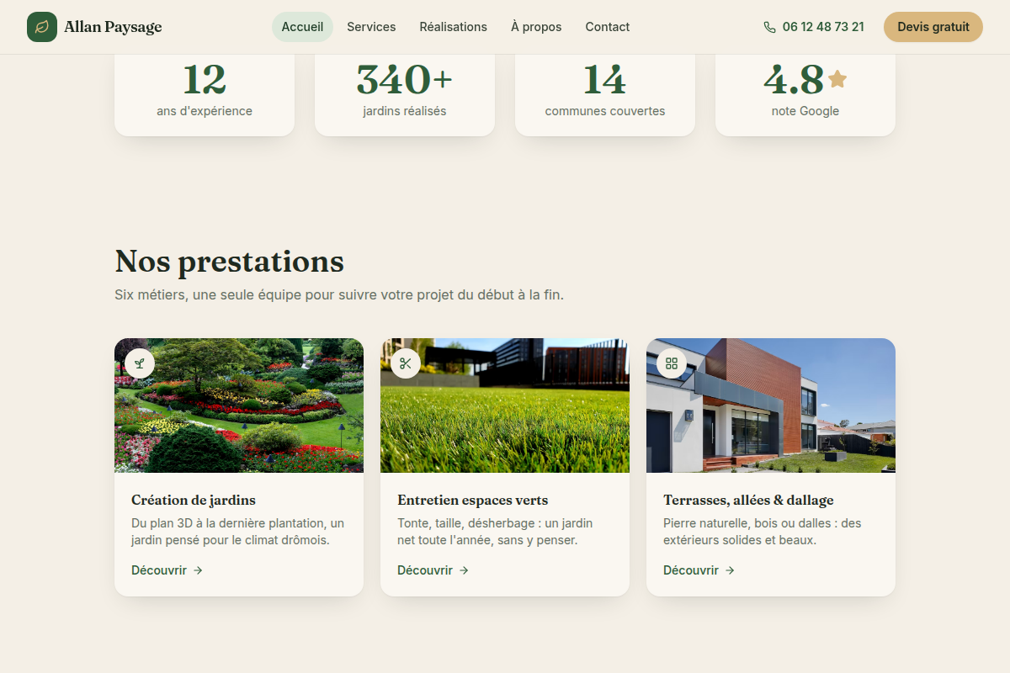
Task: Call the number 06 12 48 73 21
Action: coord(823,27)
